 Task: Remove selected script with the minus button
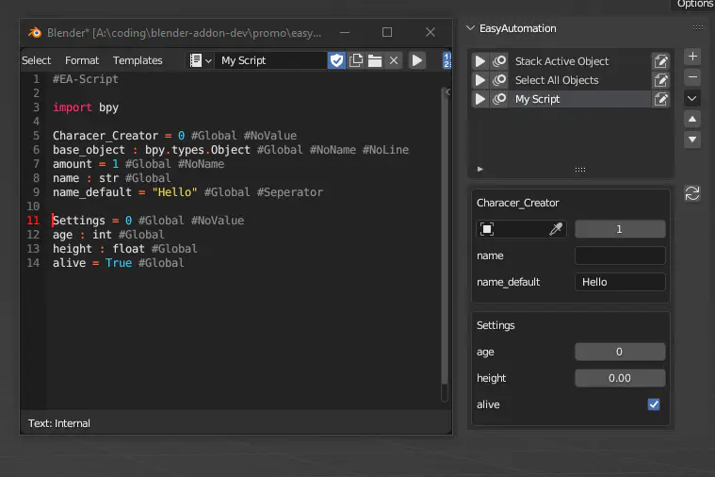point(692,77)
